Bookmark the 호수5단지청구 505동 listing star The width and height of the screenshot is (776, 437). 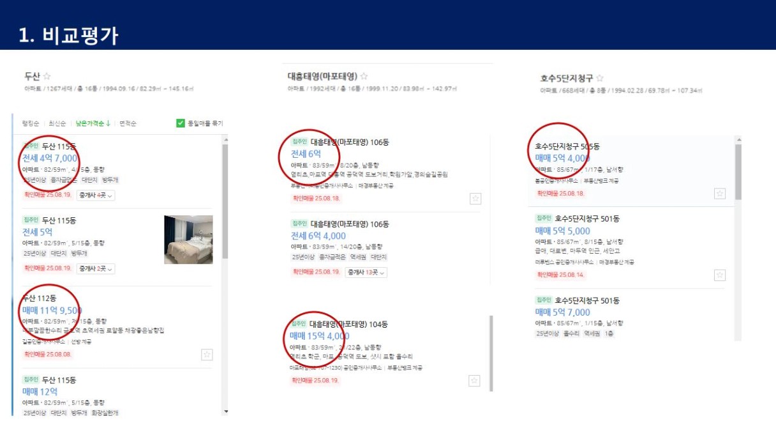tap(720, 194)
